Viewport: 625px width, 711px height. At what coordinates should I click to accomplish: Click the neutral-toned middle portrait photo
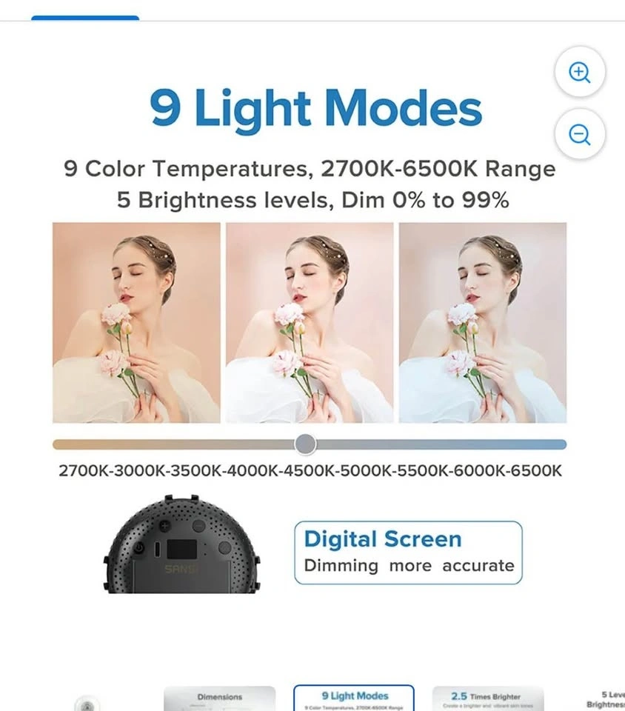[310, 323]
